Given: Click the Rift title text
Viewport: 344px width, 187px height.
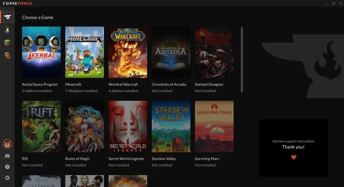Looking at the screenshot, I should pos(25,159).
